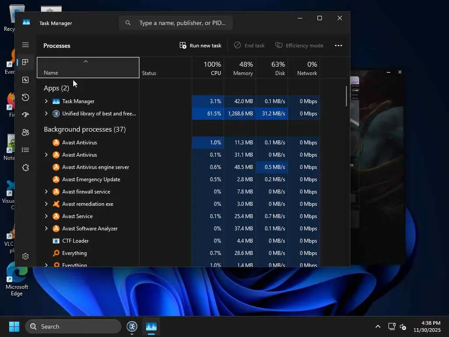Open the Services sidebar icon
449x337 pixels.
(25, 168)
